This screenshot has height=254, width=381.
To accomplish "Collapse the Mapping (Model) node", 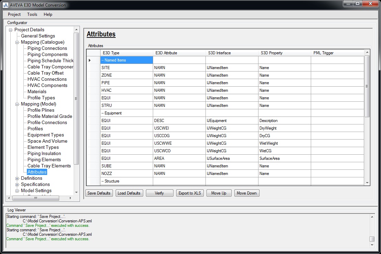I will 17,104.
